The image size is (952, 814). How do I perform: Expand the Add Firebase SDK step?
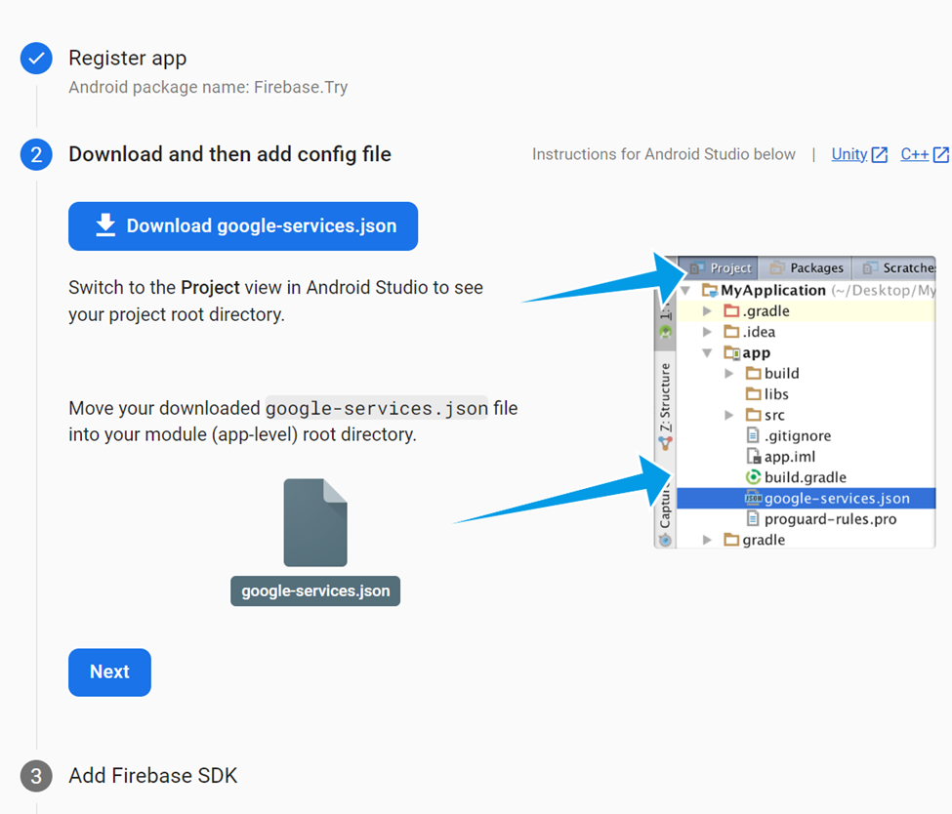(153, 775)
